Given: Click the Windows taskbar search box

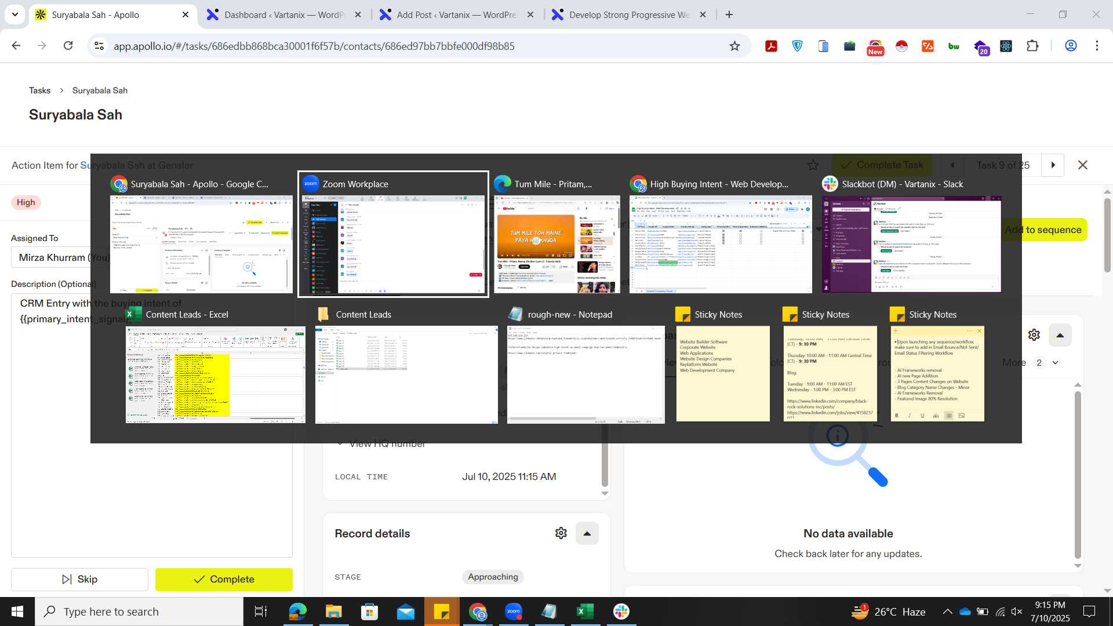Looking at the screenshot, I should coord(139,612).
